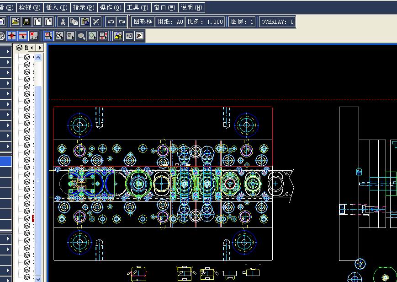Click the hammer on page icon
Screen dimensions: 397x282
click(140, 36)
